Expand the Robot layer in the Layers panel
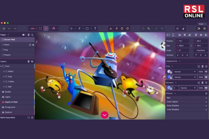The height and width of the screenshot is (139, 209). [4, 71]
